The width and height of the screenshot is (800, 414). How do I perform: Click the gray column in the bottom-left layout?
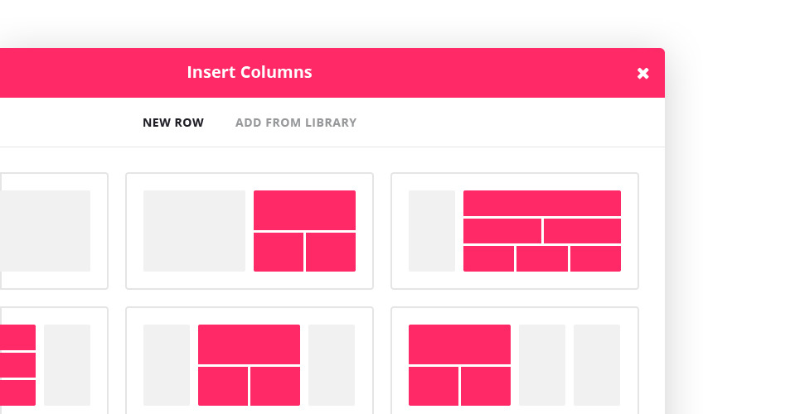pyautogui.click(x=67, y=365)
